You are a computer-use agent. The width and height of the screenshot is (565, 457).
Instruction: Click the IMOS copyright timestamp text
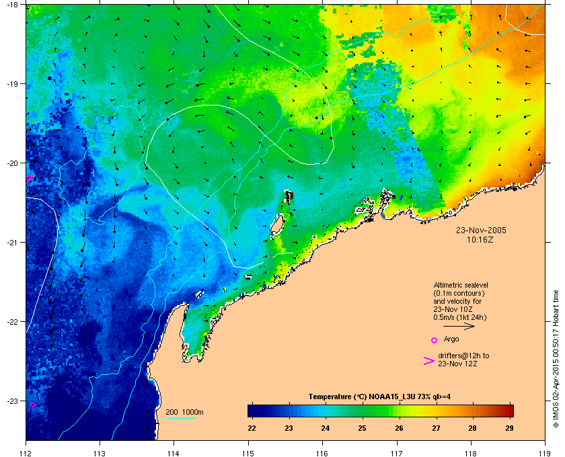click(x=556, y=358)
